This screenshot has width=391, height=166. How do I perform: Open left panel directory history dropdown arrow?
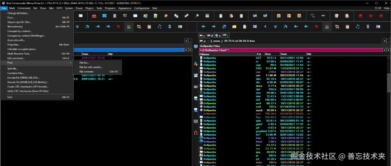tap(190, 50)
